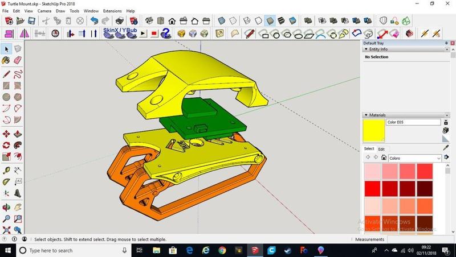Viewport: 456px width, 257px height.
Task: Click the Print icon
Action: tap(120, 20)
